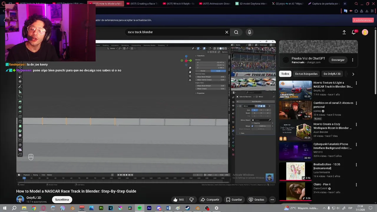Open Cozy Workspace Room video thumbnail
The image size is (377, 212).
pyautogui.click(x=295, y=131)
